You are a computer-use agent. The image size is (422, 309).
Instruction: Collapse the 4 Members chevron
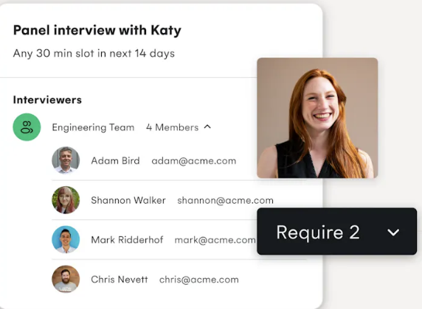(207, 127)
